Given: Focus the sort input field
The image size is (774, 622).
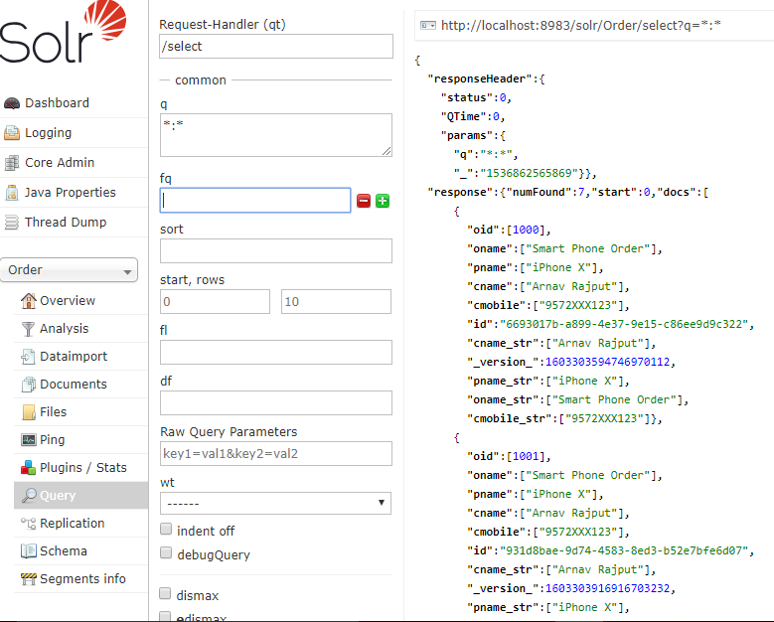Looking at the screenshot, I should tap(275, 250).
